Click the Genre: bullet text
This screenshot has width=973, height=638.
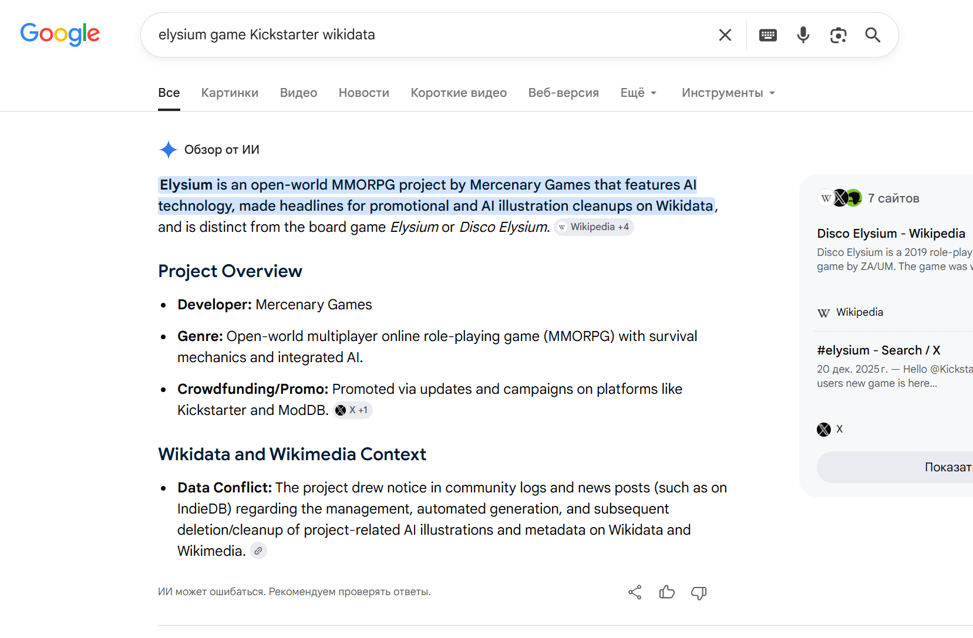coord(437,347)
